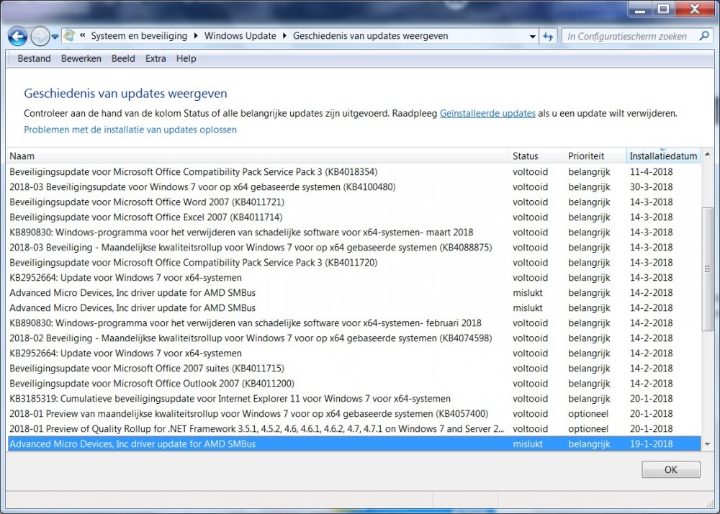Open the Extra menu

tap(155, 58)
